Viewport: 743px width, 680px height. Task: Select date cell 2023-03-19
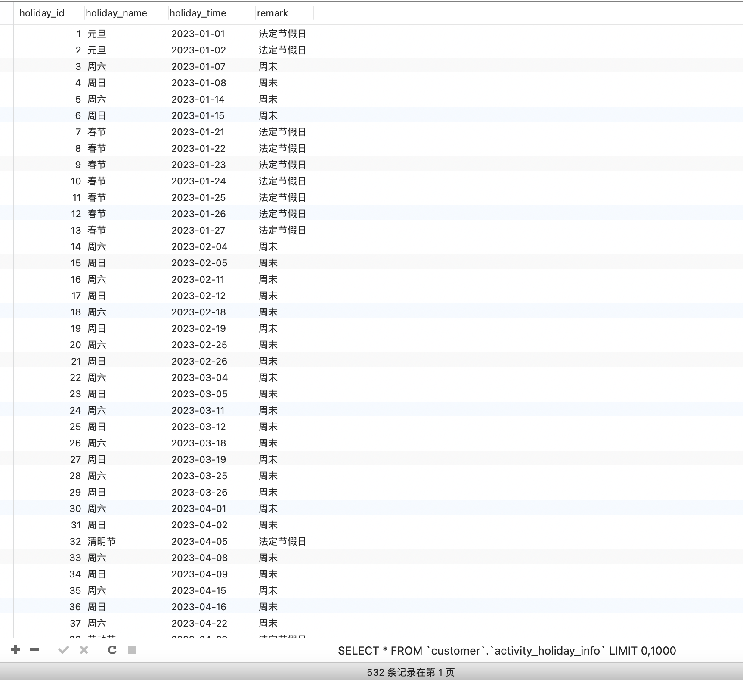(198, 459)
